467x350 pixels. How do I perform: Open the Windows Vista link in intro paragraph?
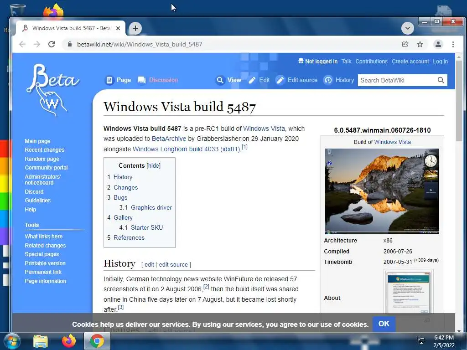click(x=264, y=129)
